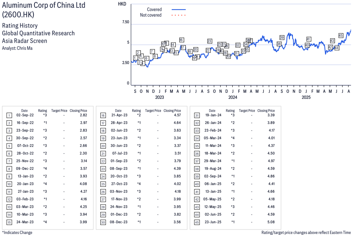This screenshot has height=235, width=355.
Task: Select the *Indicates Change footnote
Action: pos(17,232)
